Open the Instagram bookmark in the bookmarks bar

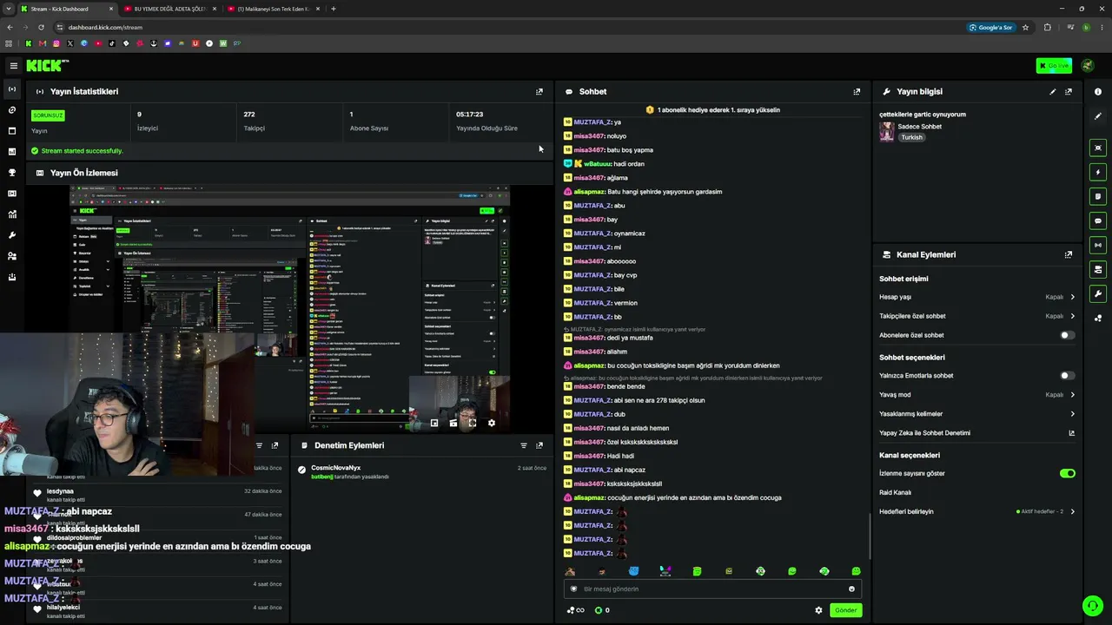click(x=56, y=43)
